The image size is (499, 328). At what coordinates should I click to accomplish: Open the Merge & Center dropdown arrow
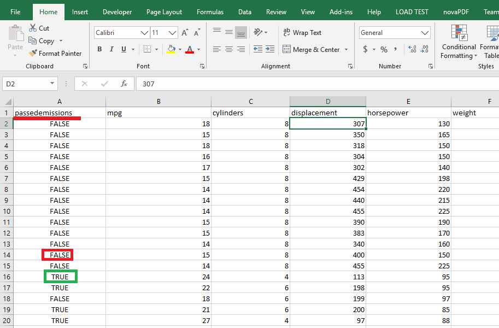(346, 50)
